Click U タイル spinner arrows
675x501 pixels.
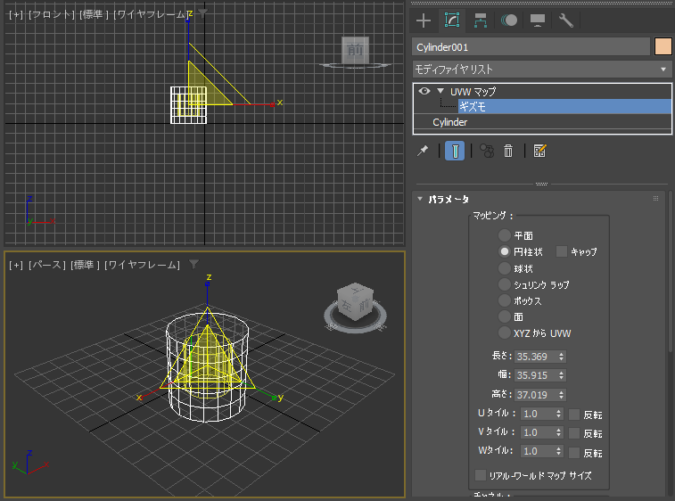[558, 414]
